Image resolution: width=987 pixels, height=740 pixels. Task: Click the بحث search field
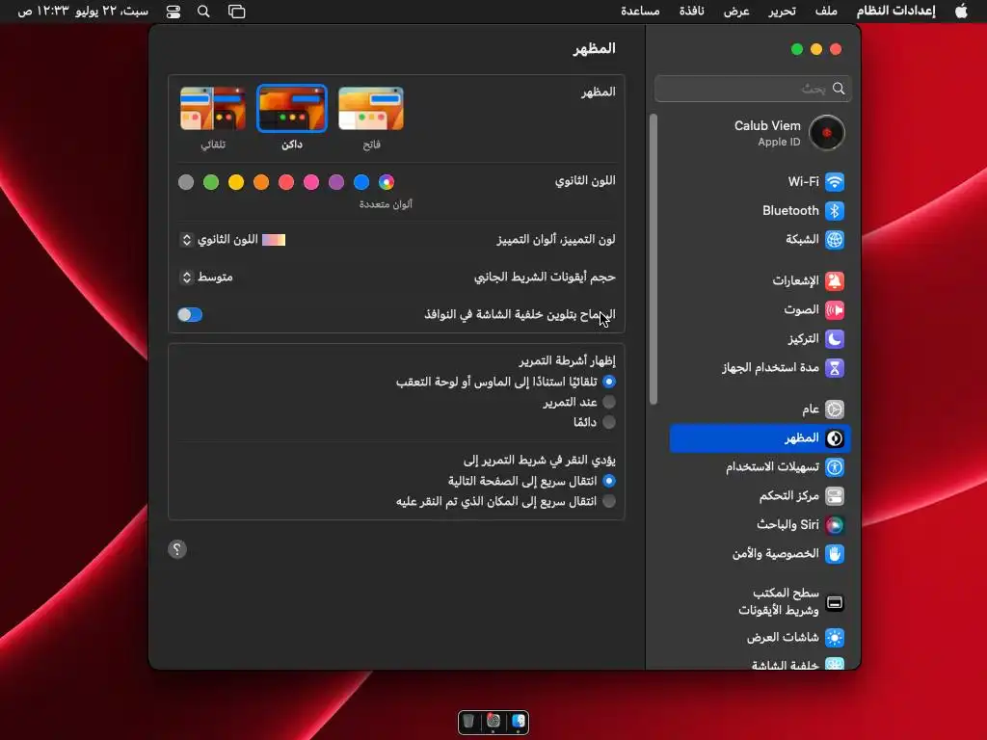753,89
